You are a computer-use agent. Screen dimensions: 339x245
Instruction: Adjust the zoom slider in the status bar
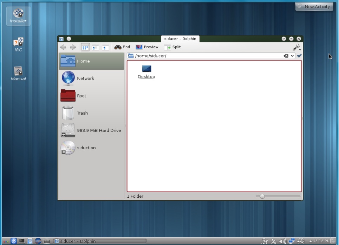coord(262,196)
